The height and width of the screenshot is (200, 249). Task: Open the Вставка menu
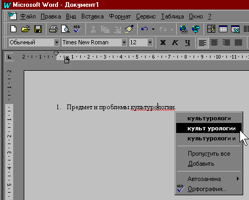point(92,16)
